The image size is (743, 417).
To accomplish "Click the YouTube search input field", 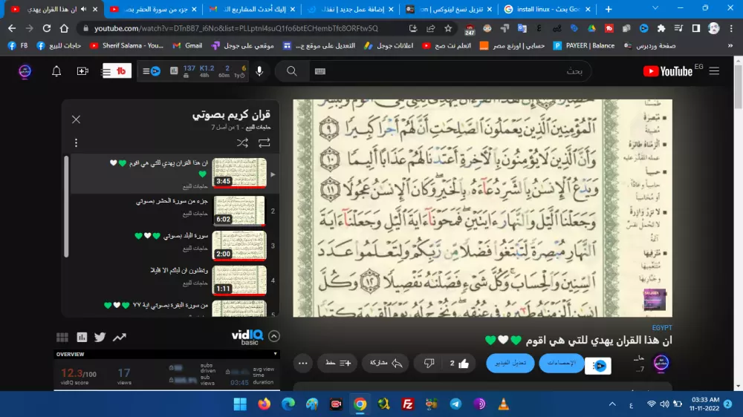I will click(x=450, y=71).
